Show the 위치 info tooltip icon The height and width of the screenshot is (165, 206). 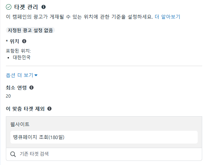[24, 41]
